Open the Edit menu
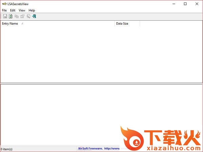Image resolution: width=203 pixels, height=152 pixels. (x=13, y=10)
